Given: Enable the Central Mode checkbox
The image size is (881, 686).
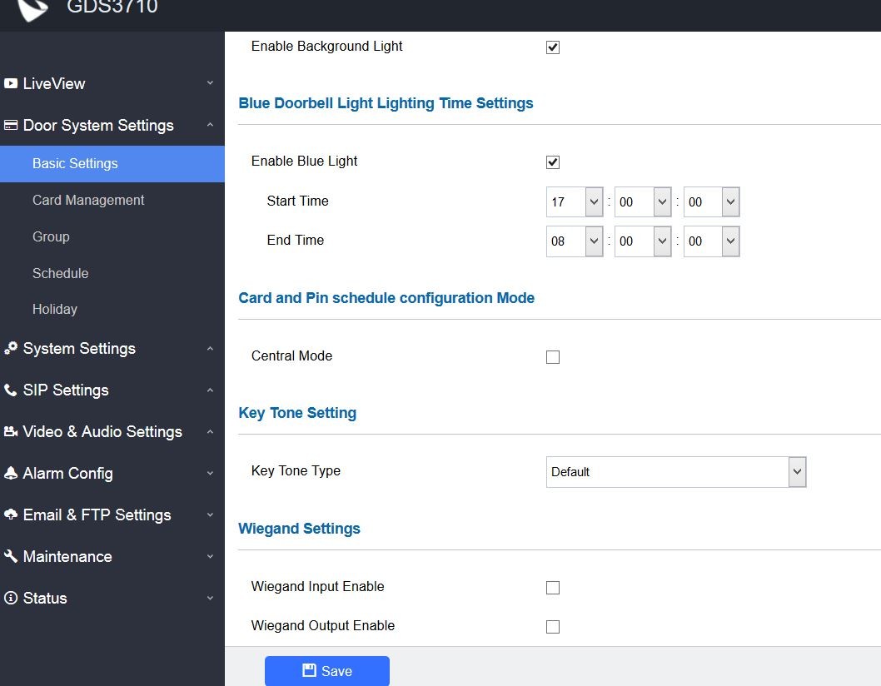Looking at the screenshot, I should tap(553, 357).
